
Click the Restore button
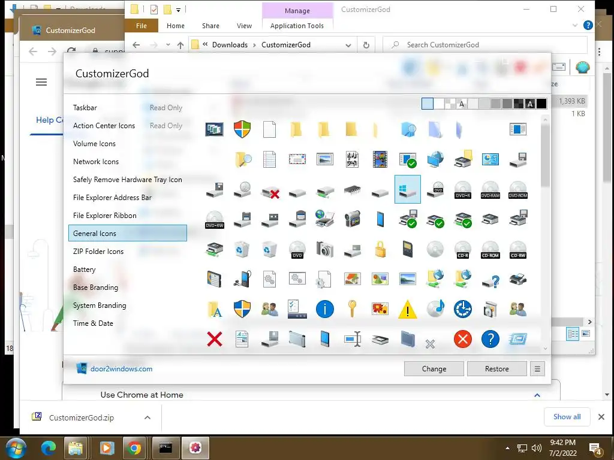(497, 369)
